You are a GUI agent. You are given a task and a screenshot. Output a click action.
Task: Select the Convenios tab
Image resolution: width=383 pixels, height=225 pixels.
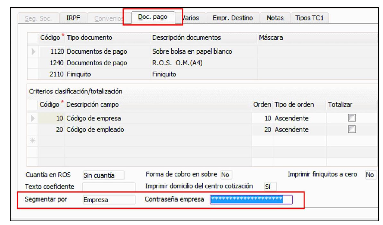tap(109, 18)
